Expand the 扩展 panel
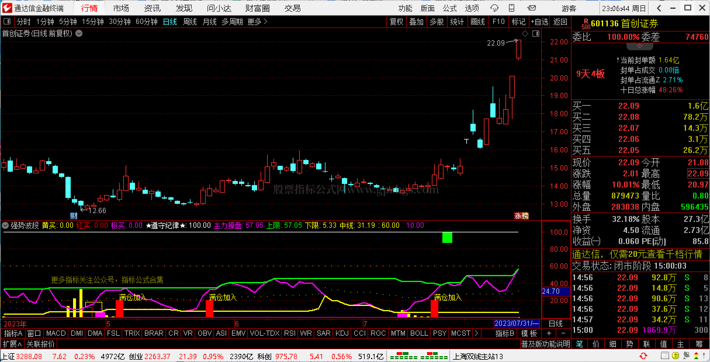 click(12, 344)
